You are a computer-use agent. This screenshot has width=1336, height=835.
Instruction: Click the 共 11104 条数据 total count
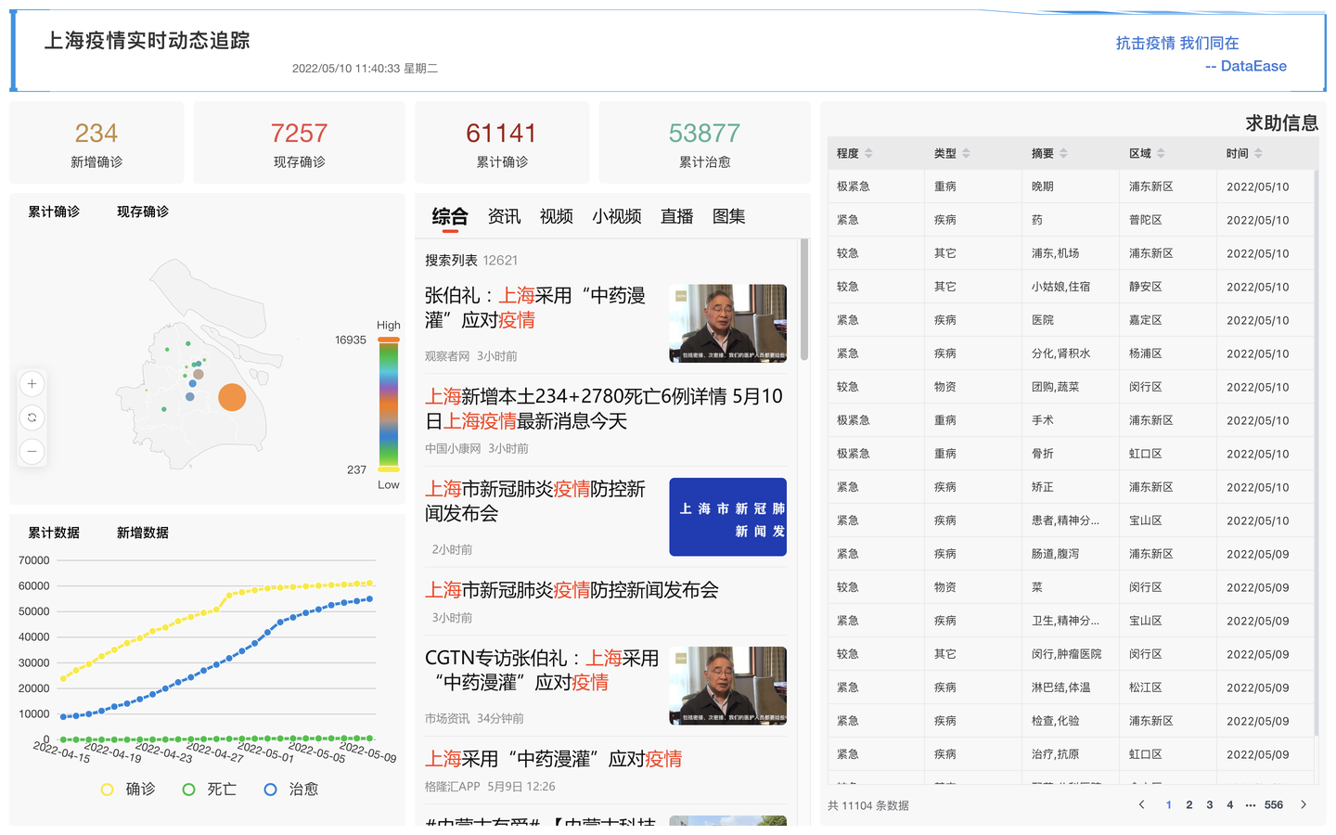click(x=868, y=805)
